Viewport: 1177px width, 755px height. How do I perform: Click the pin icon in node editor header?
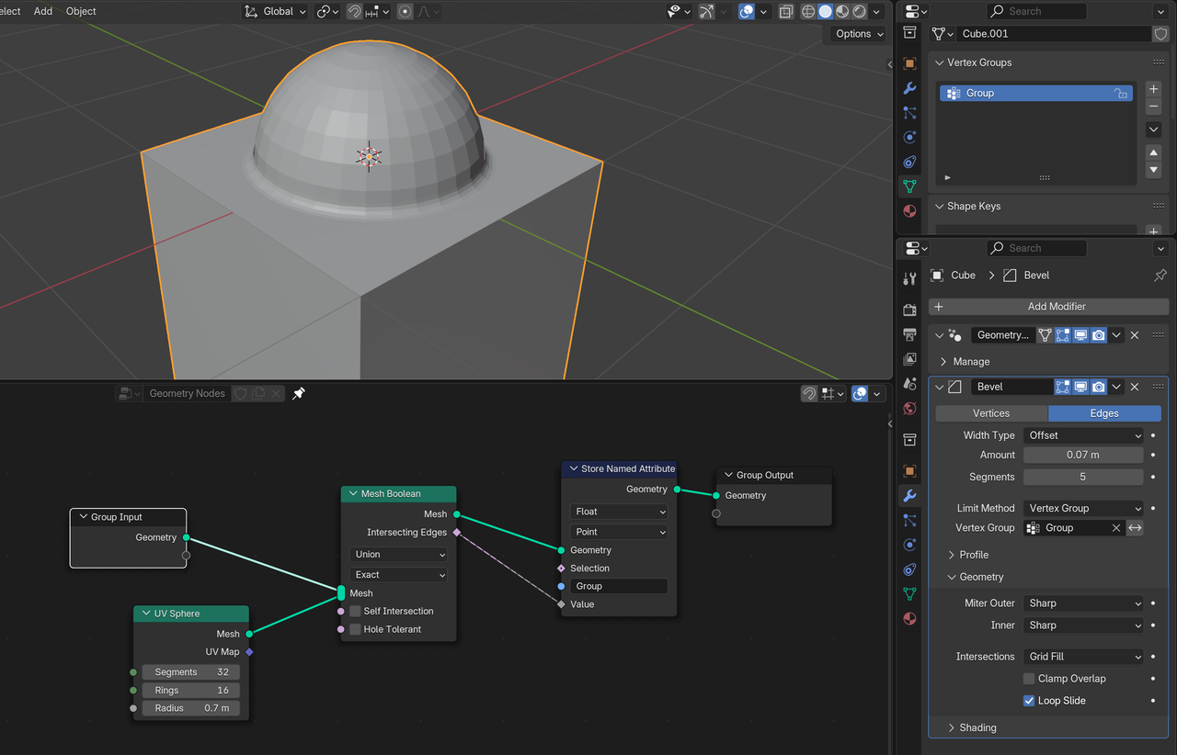pos(299,393)
